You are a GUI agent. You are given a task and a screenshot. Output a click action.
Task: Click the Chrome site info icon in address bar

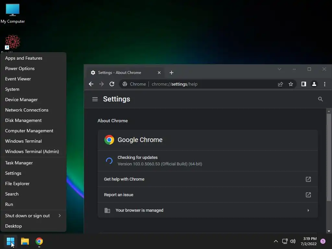coord(125,84)
